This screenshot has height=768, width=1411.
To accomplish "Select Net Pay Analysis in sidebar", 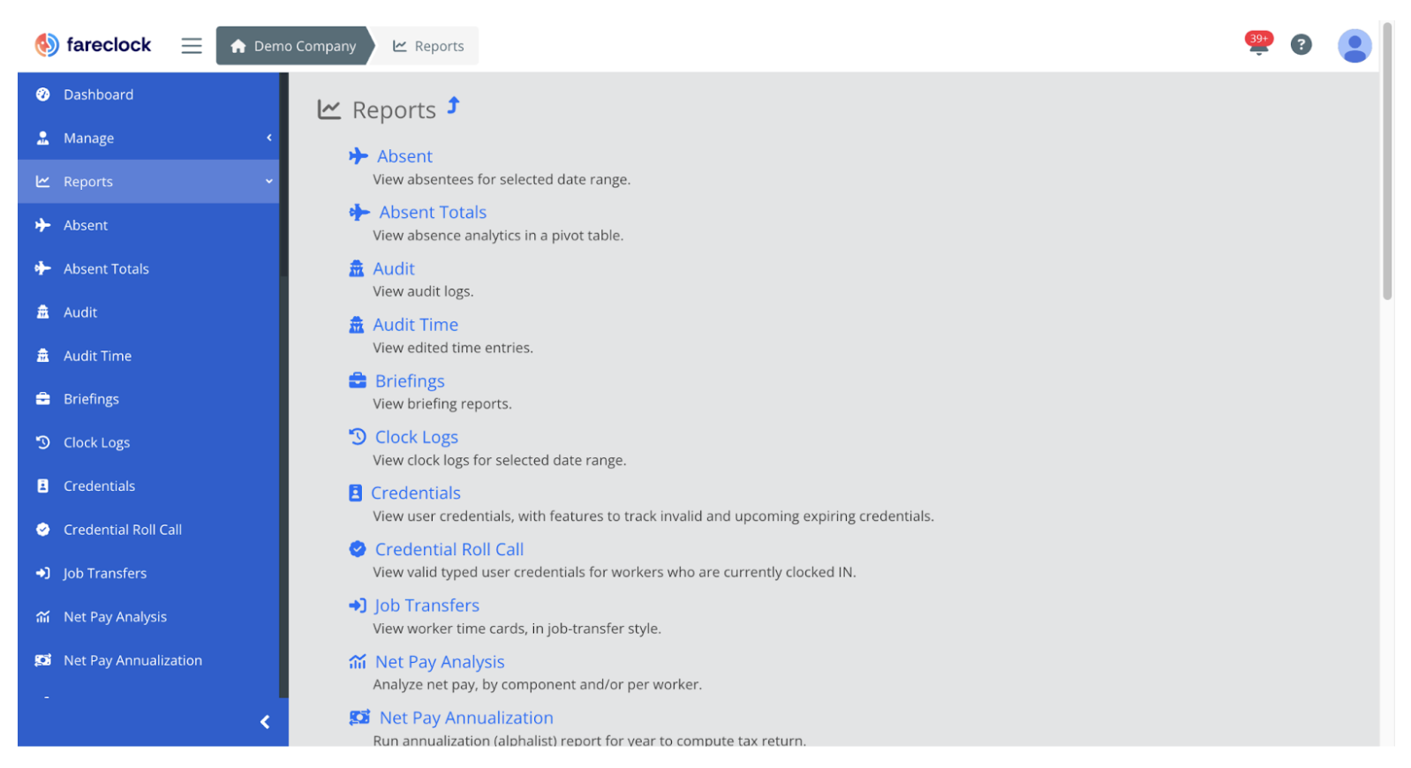I will (115, 617).
